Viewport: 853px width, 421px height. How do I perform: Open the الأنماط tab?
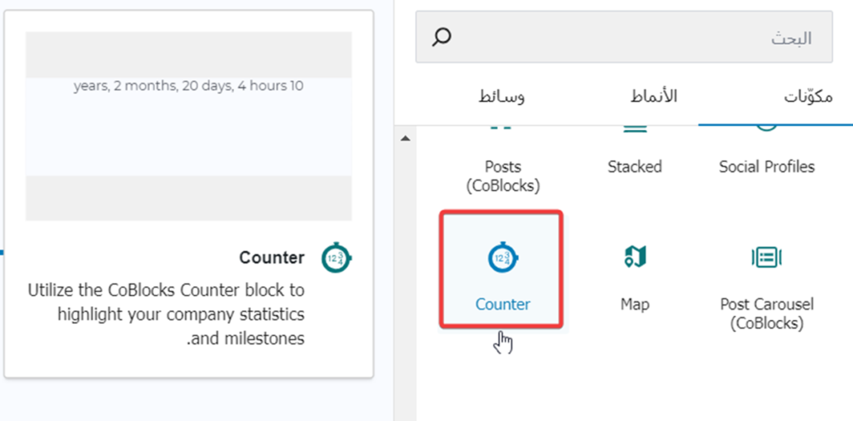[654, 96]
